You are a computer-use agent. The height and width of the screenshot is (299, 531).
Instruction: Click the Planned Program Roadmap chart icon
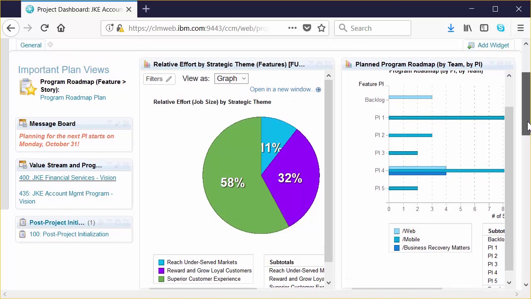(x=349, y=64)
